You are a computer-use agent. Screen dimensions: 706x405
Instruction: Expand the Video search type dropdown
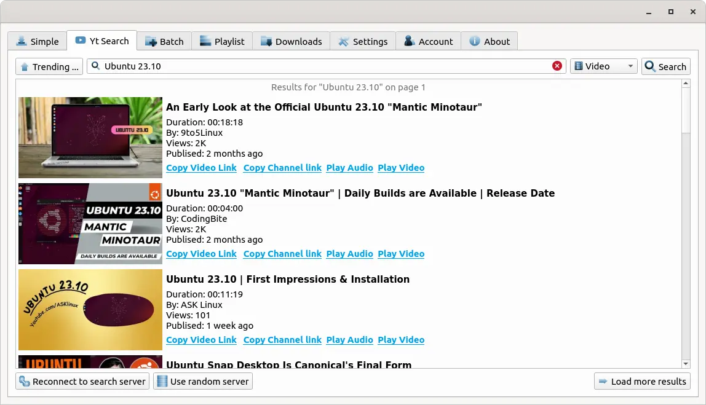[x=603, y=66]
